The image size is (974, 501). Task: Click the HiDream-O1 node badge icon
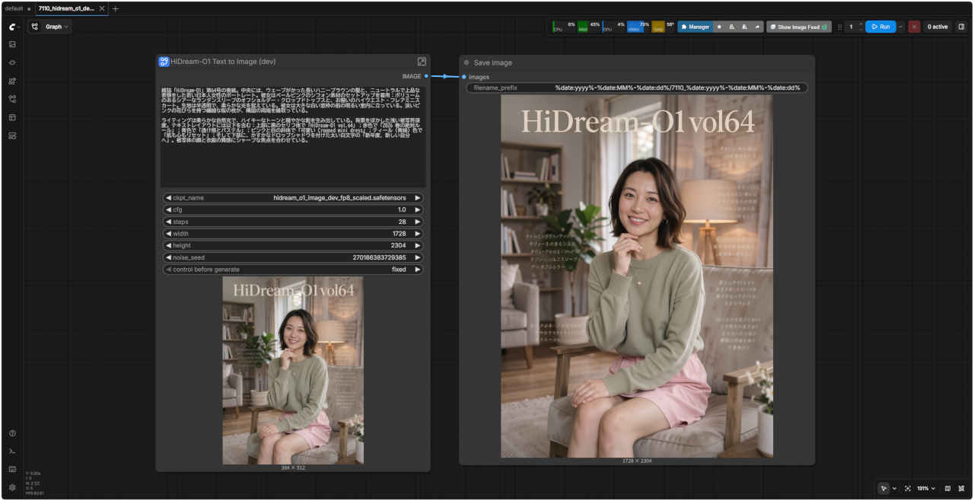[164, 62]
